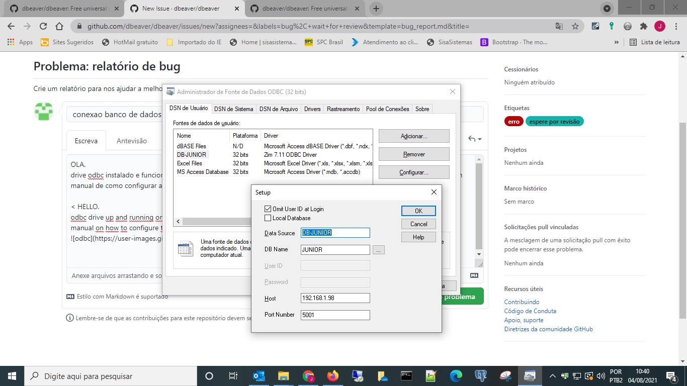Viewport: 687px width, 386px height.
Task: Open the gear extension icon in toolbar
Action: [x=628, y=26]
